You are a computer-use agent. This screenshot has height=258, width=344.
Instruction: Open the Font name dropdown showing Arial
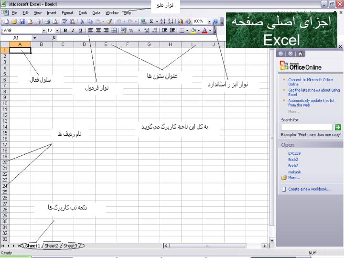[x=43, y=31]
